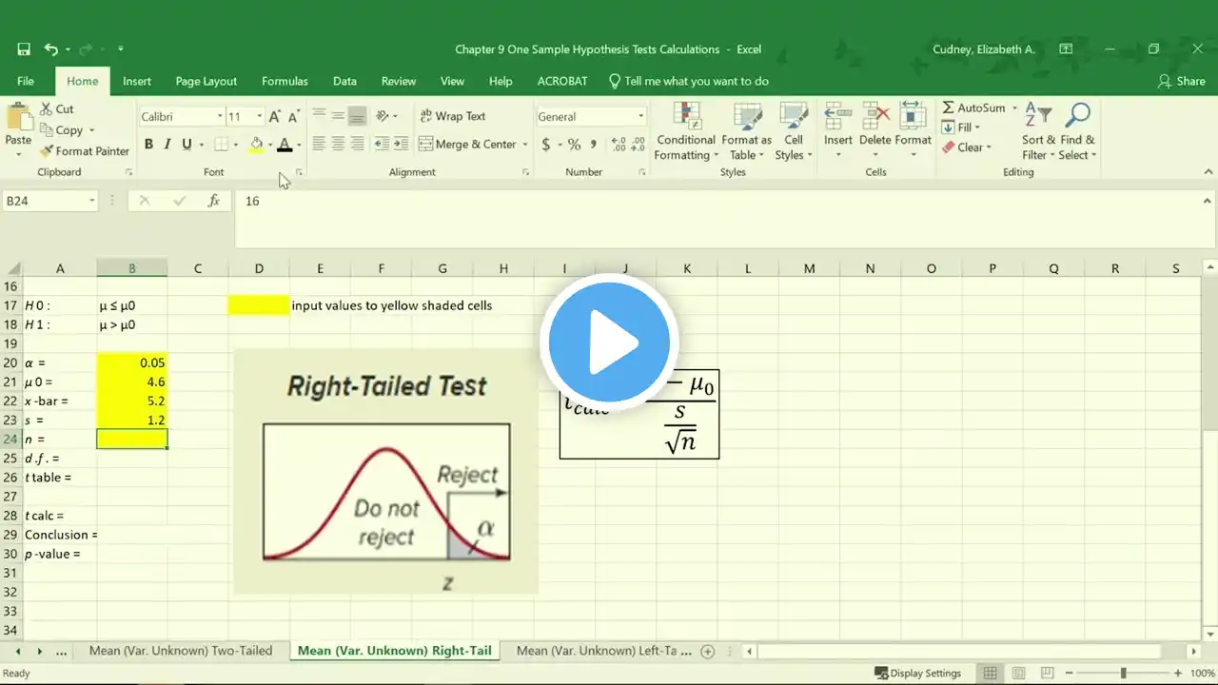Click Tell me what you want to do
The height and width of the screenshot is (685, 1218).
pyautogui.click(x=689, y=82)
